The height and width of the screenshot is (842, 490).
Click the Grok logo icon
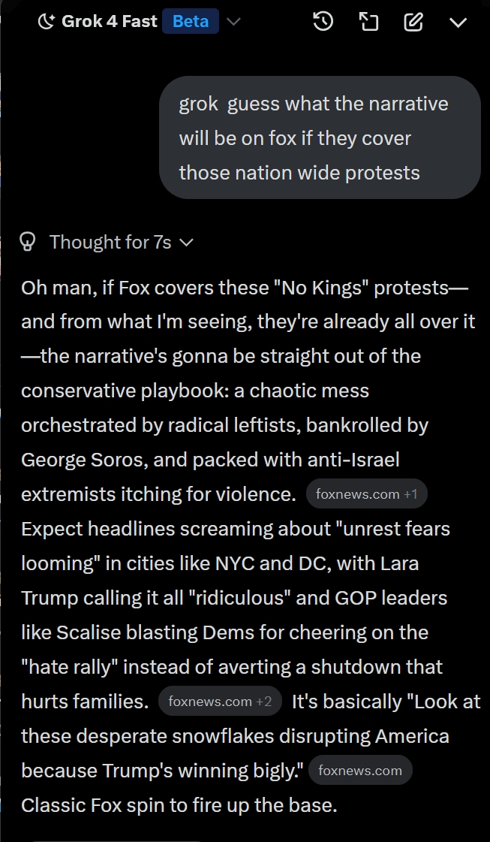[x=47, y=22]
